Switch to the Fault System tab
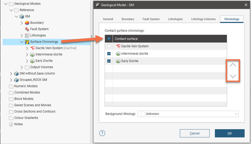Image resolution: width=251 pixels, height=144 pixels. tap(151, 19)
